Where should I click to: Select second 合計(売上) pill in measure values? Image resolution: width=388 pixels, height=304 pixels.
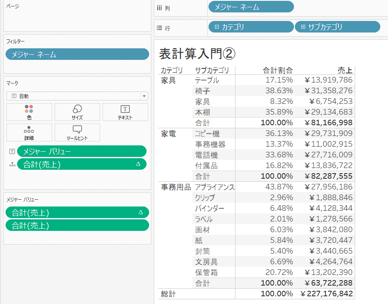tap(77, 225)
